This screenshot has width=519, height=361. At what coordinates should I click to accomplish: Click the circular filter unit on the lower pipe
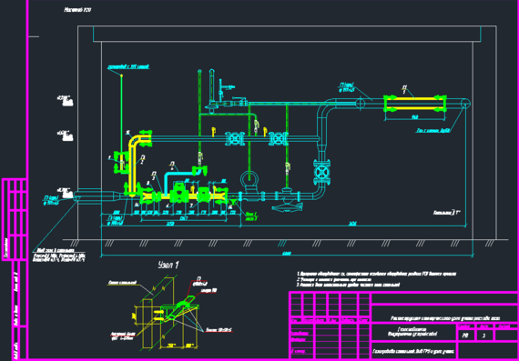(249, 179)
